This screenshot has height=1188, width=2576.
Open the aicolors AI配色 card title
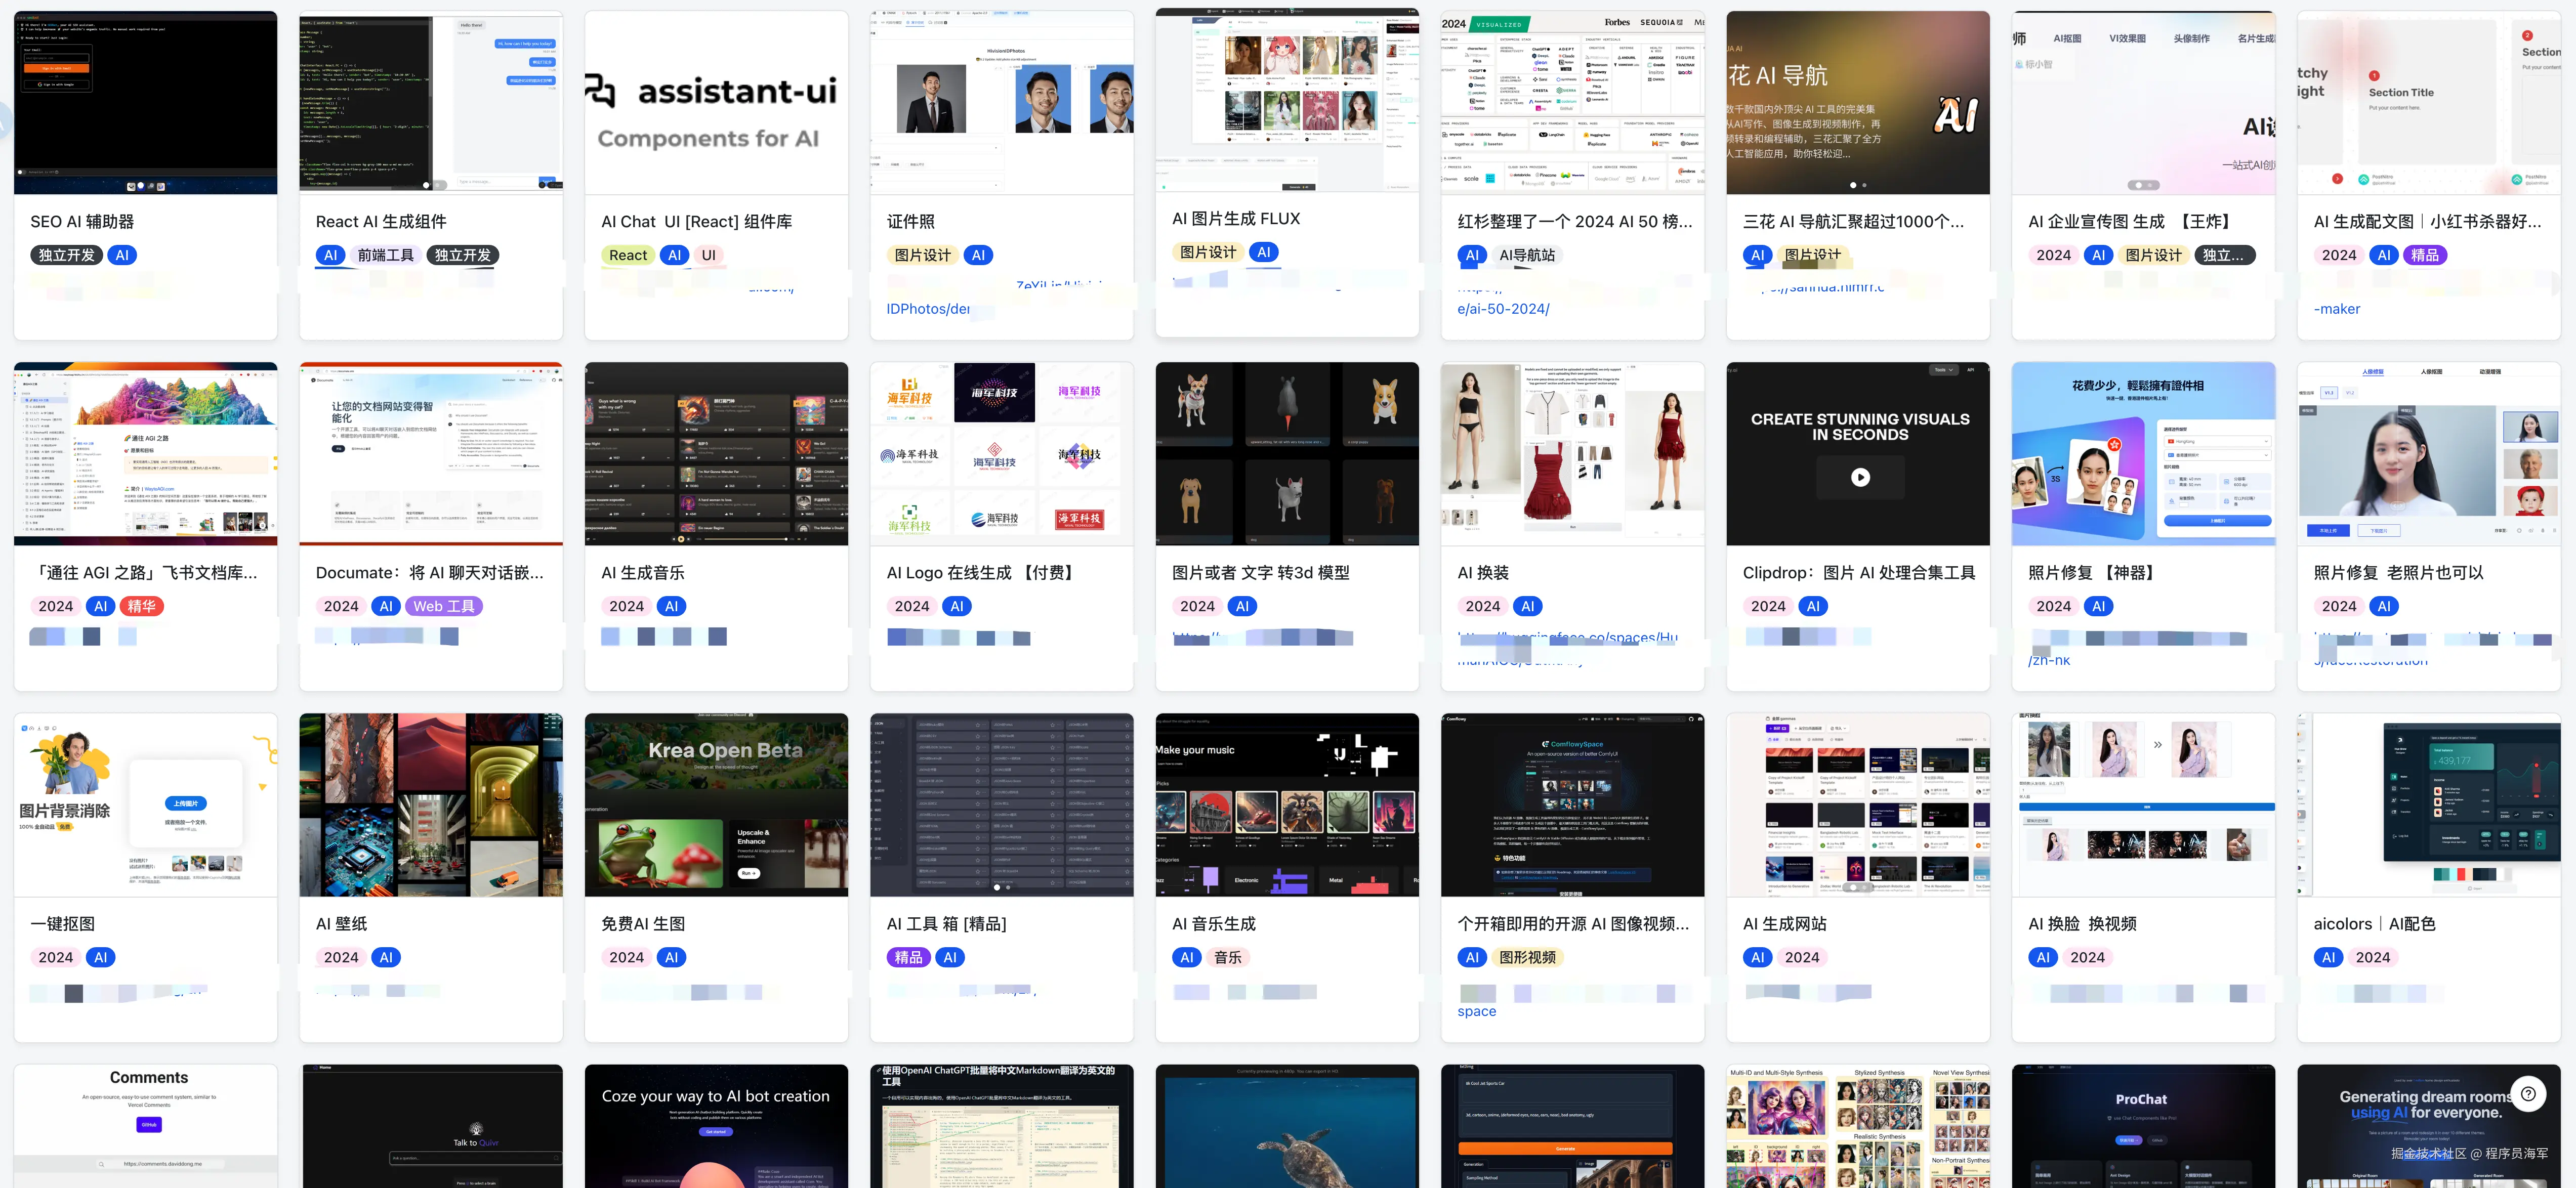tap(2374, 924)
